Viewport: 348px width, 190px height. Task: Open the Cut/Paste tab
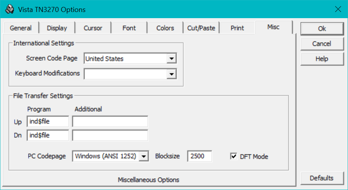(201, 28)
